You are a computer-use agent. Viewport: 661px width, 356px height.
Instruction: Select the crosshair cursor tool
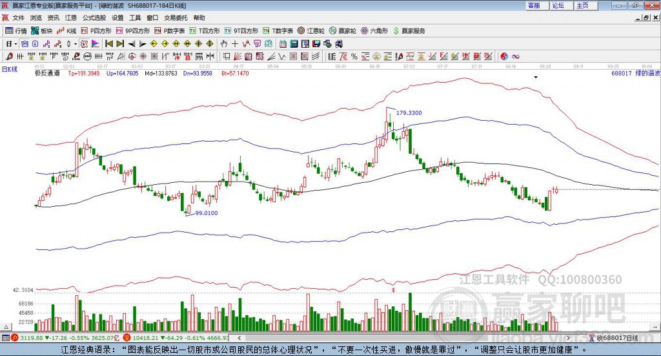point(235,44)
